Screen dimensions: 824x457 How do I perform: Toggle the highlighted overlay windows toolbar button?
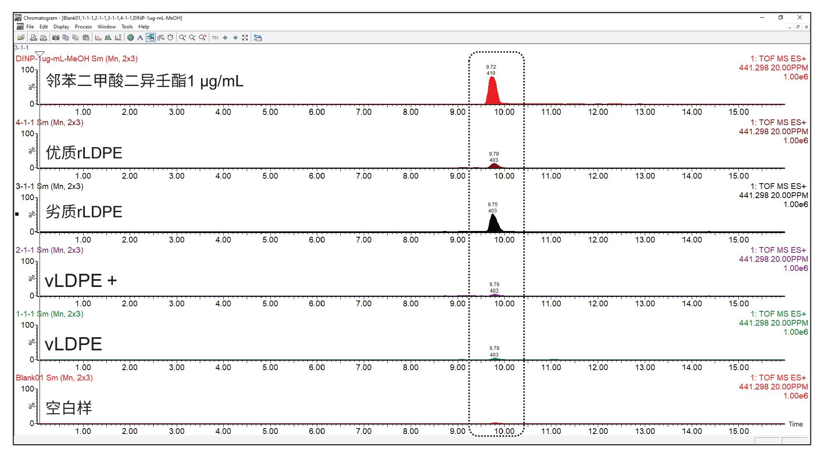pos(150,37)
